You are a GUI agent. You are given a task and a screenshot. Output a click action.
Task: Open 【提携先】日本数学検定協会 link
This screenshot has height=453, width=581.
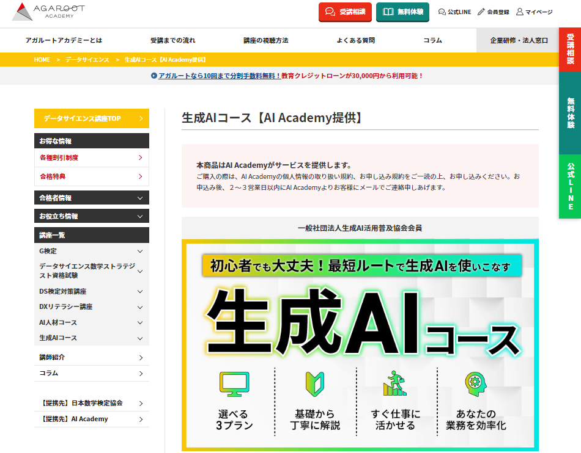point(92,404)
